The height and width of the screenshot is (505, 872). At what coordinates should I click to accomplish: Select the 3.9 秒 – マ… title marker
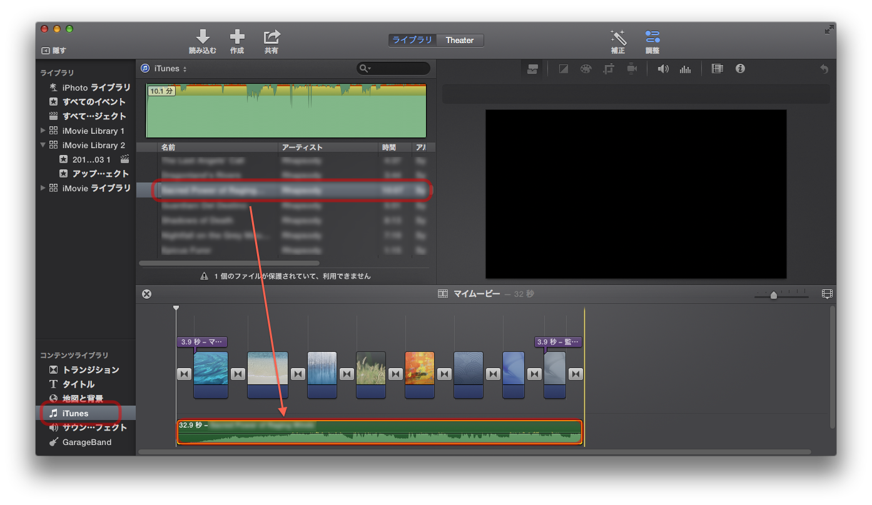pos(202,342)
